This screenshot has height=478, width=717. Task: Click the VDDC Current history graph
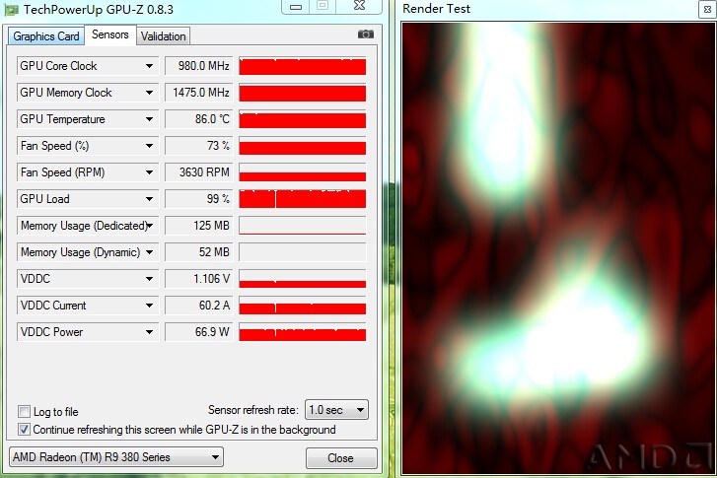(x=302, y=306)
